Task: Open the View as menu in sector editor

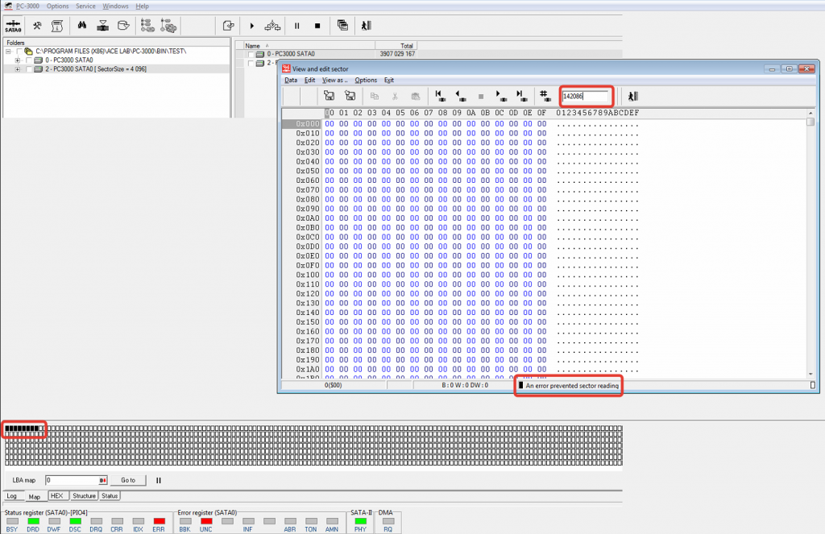Action: (x=334, y=81)
